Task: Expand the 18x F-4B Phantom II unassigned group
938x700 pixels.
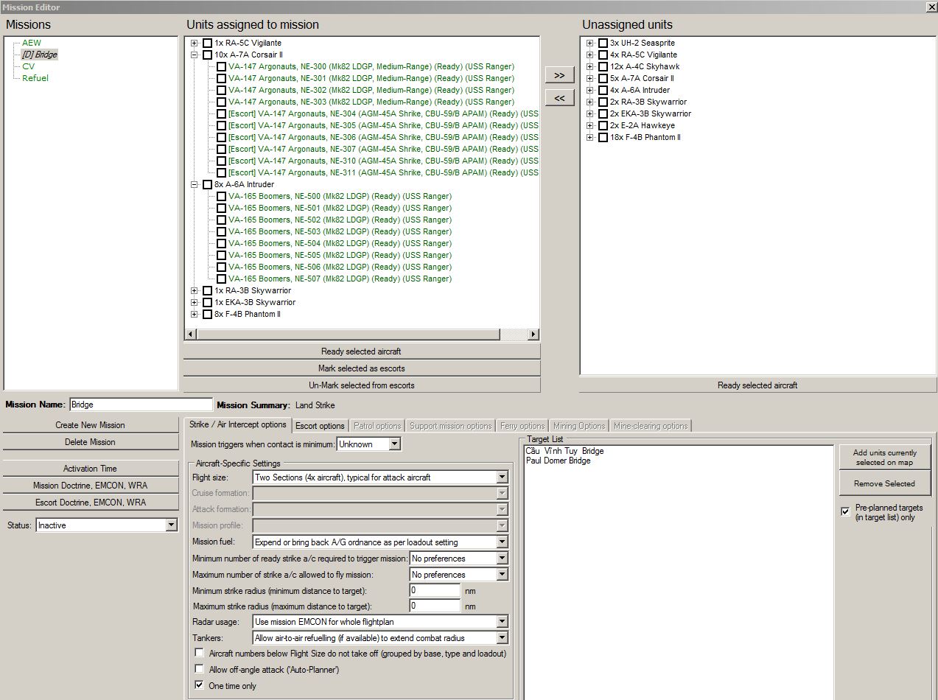Action: [590, 137]
